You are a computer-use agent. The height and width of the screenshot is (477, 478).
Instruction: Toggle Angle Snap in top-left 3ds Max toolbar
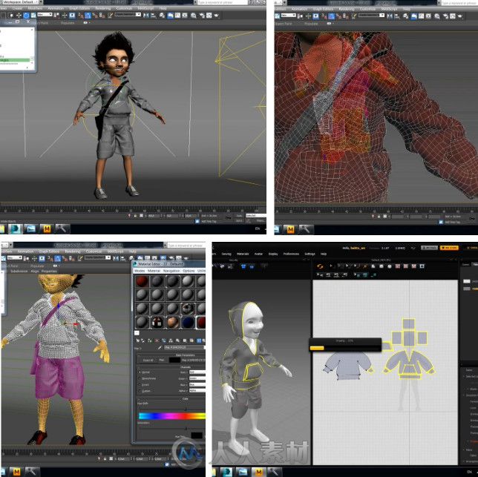click(88, 16)
